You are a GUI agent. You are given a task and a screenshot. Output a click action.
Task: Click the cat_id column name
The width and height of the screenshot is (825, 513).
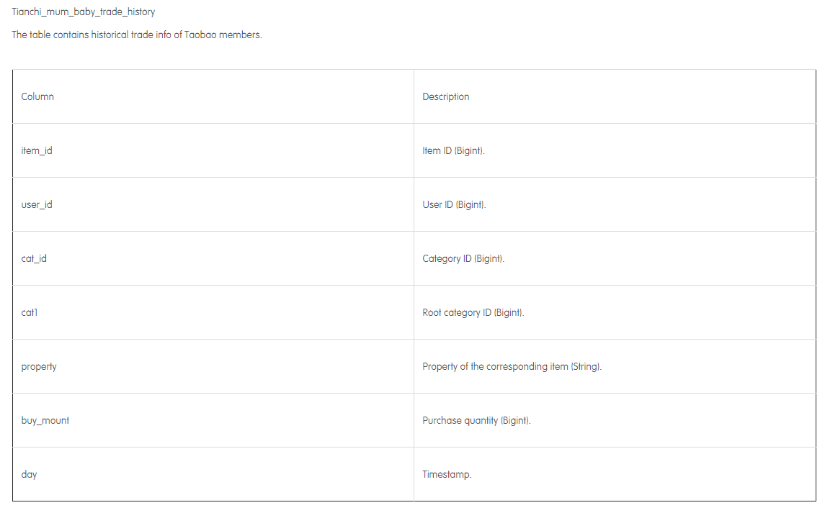tap(34, 258)
